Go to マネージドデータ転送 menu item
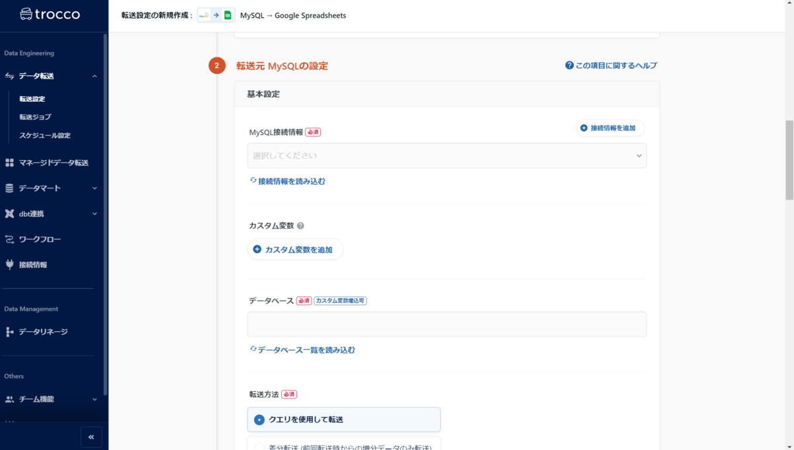Image resolution: width=794 pixels, height=450 pixels. [53, 163]
